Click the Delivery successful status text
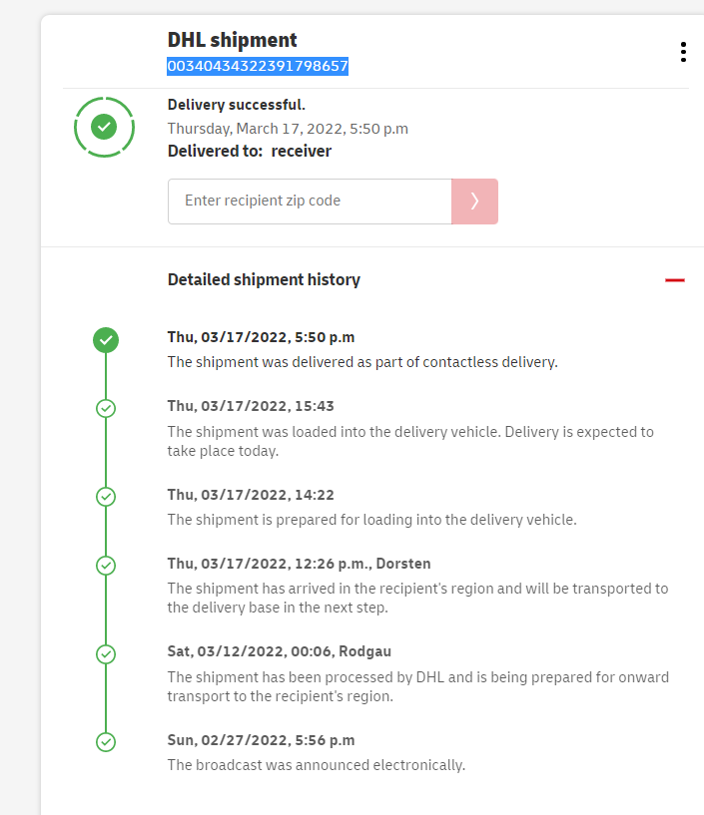This screenshot has height=815, width=704. click(x=236, y=105)
